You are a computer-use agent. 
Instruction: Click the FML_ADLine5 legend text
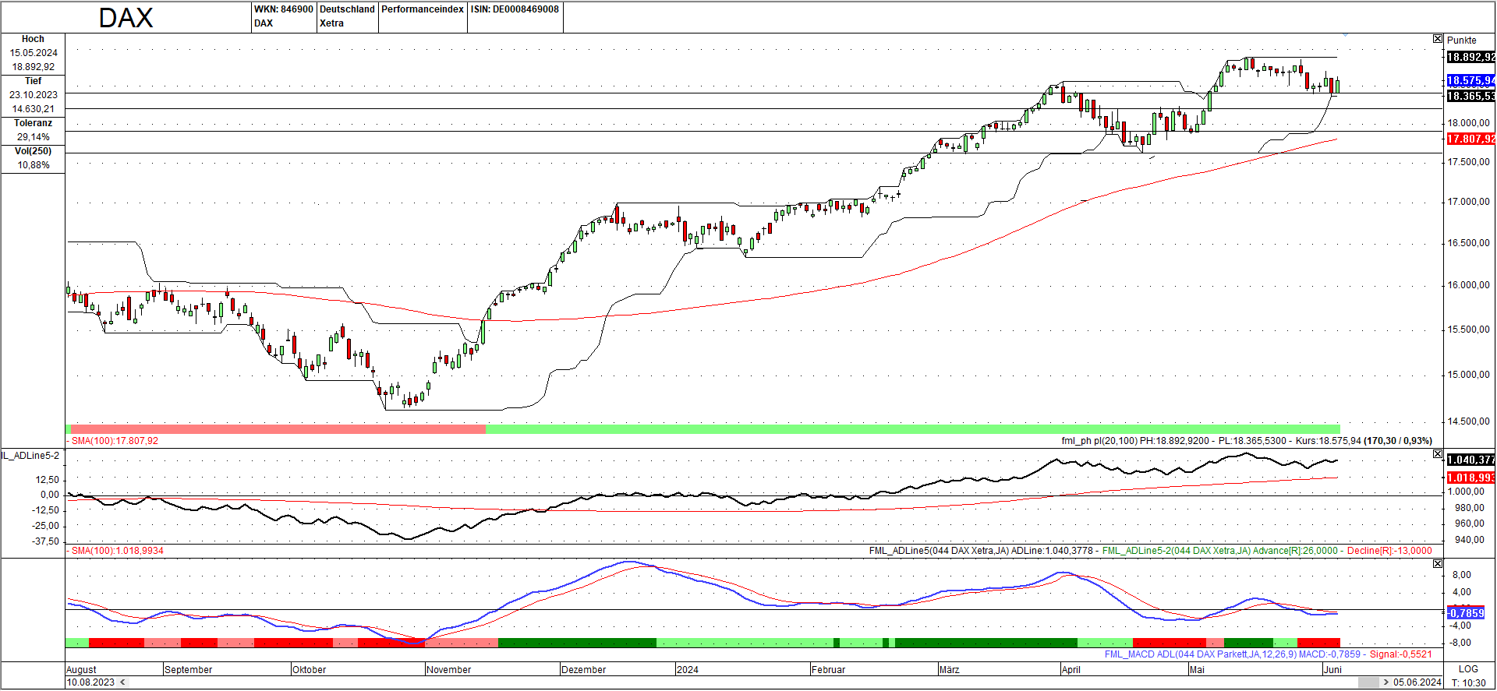tap(981, 551)
